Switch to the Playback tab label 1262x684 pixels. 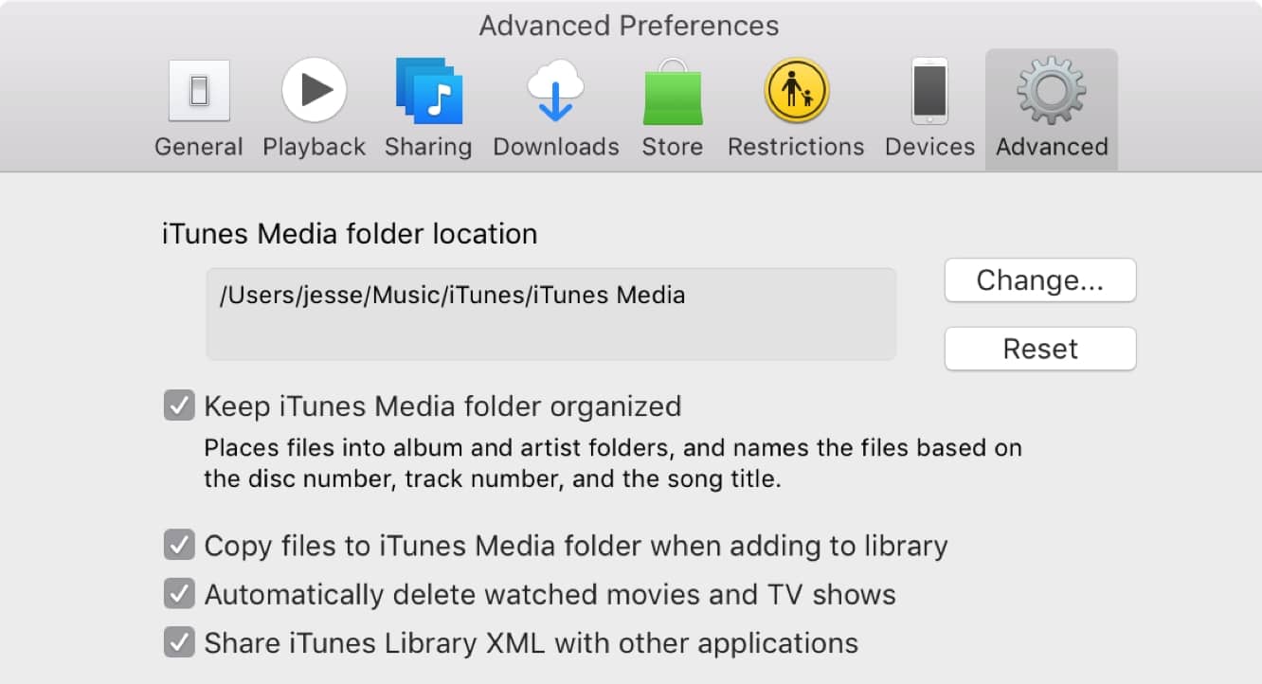[314, 147]
